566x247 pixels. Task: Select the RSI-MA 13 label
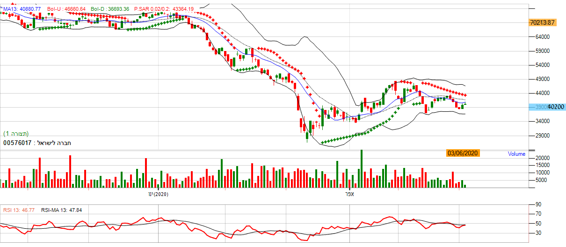coord(61,210)
